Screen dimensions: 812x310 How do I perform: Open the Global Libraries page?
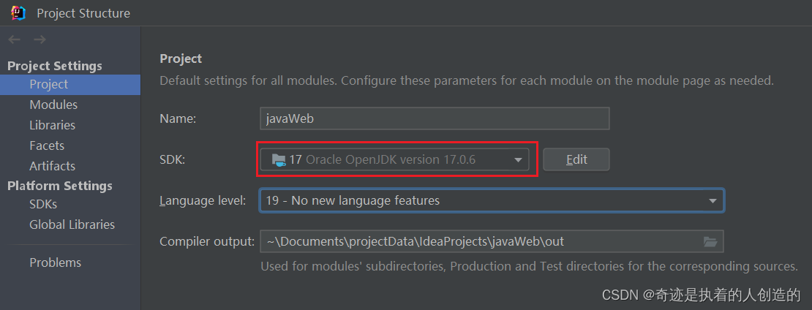pos(70,224)
